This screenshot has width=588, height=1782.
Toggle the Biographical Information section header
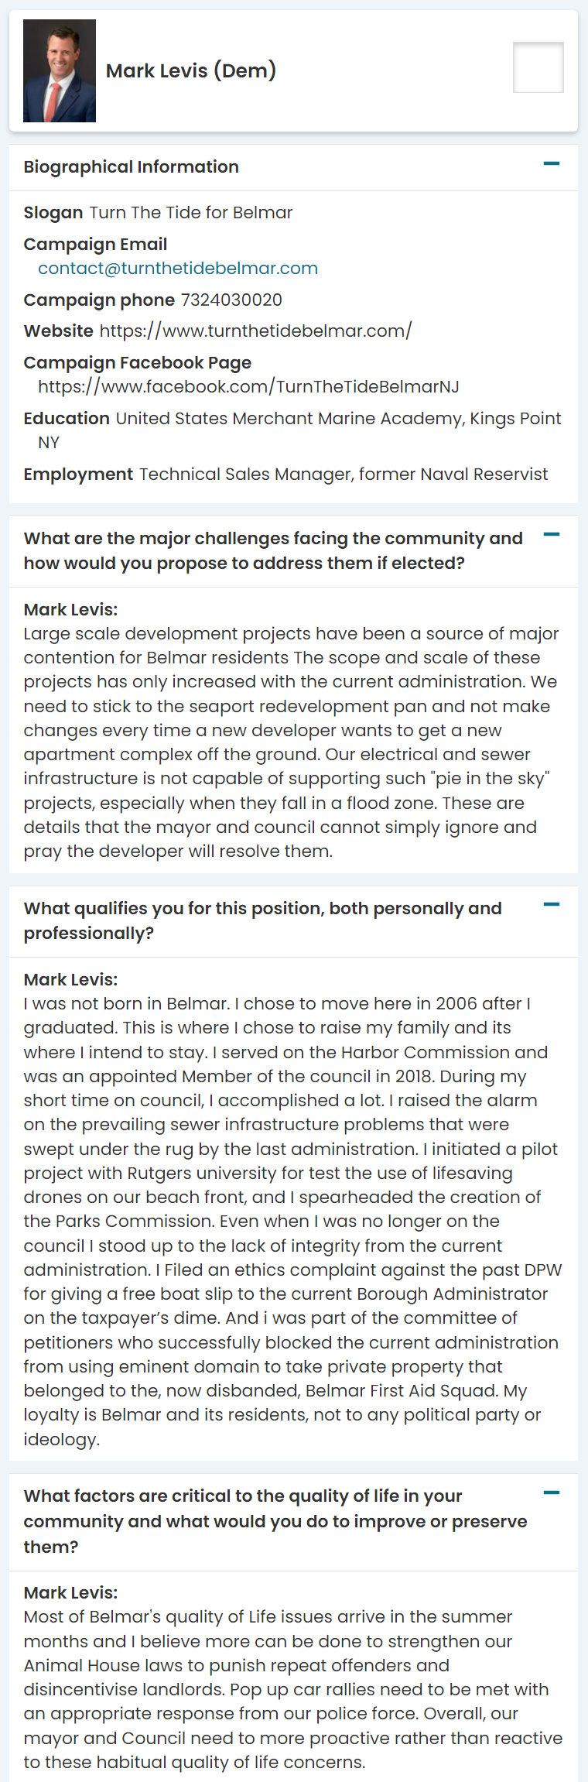tap(132, 167)
